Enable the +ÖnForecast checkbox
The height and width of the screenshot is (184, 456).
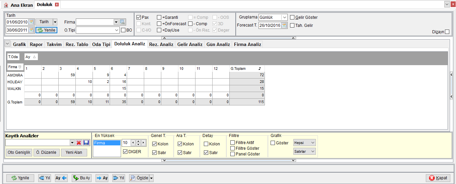pos(159,24)
